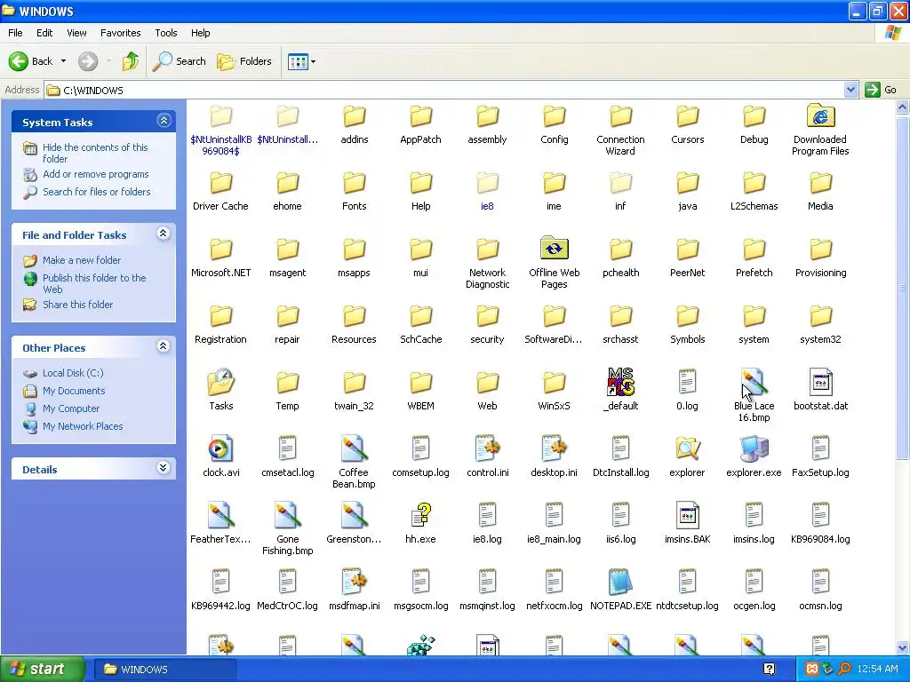
Task: Open the Search pane
Action: [180, 61]
